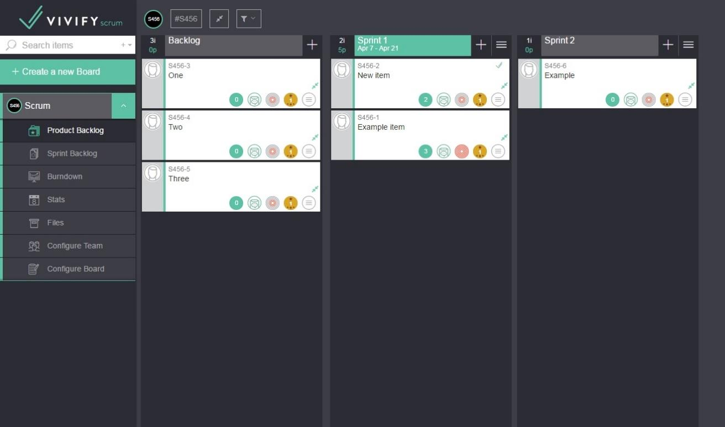Click the Backlog column header
725x427 pixels.
tap(233, 45)
